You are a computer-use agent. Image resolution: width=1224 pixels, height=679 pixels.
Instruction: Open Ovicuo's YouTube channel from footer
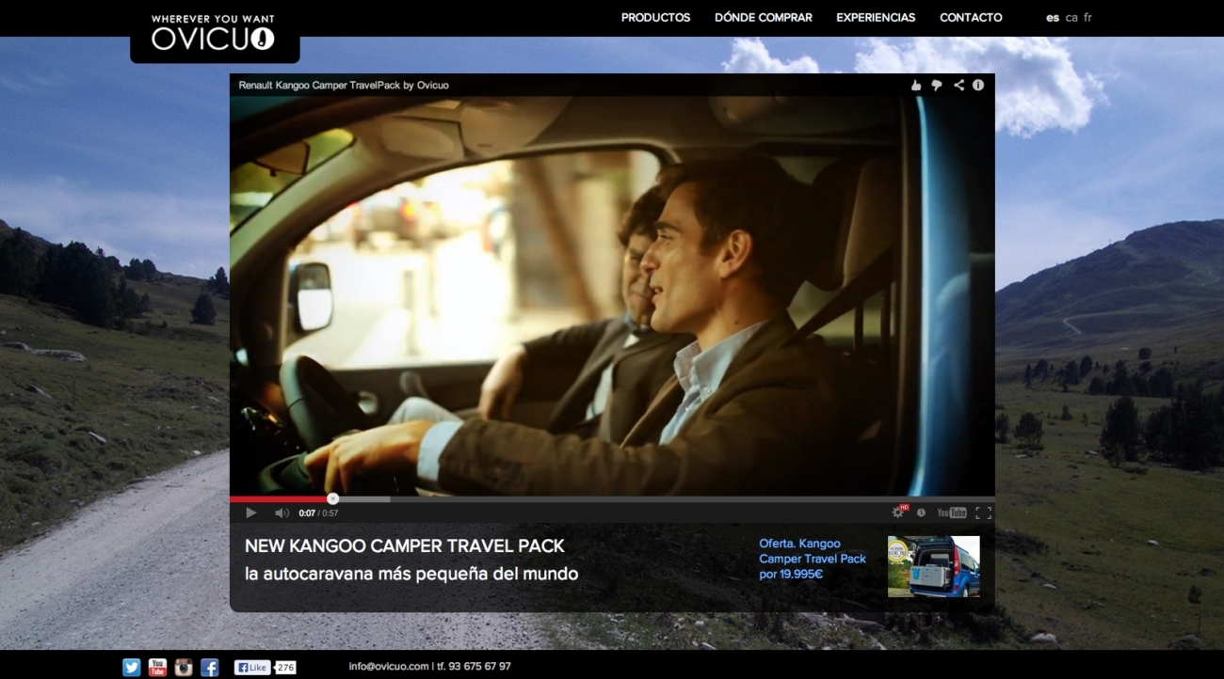[x=157, y=667]
